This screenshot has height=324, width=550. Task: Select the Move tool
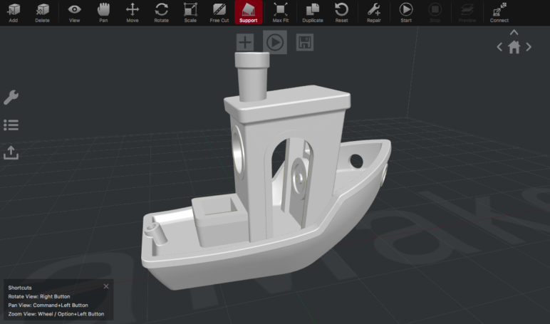pyautogui.click(x=133, y=11)
